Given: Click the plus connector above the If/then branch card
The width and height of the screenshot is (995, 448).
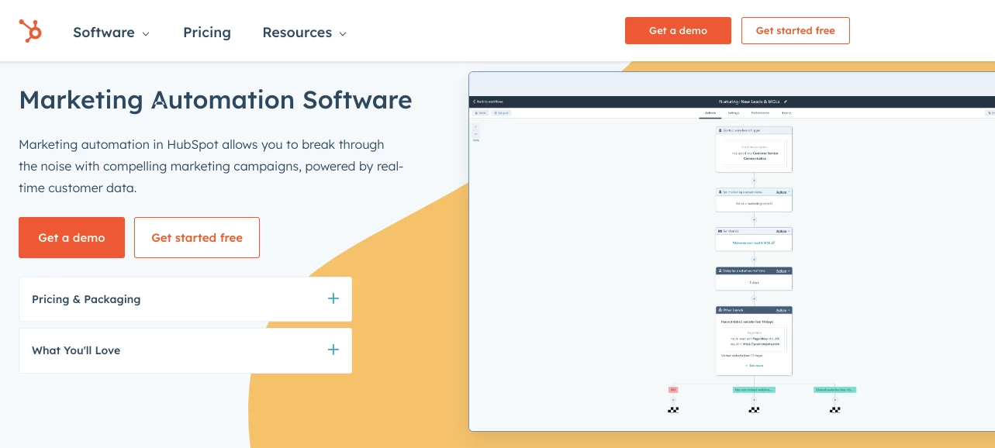Looking at the screenshot, I should [x=754, y=298].
